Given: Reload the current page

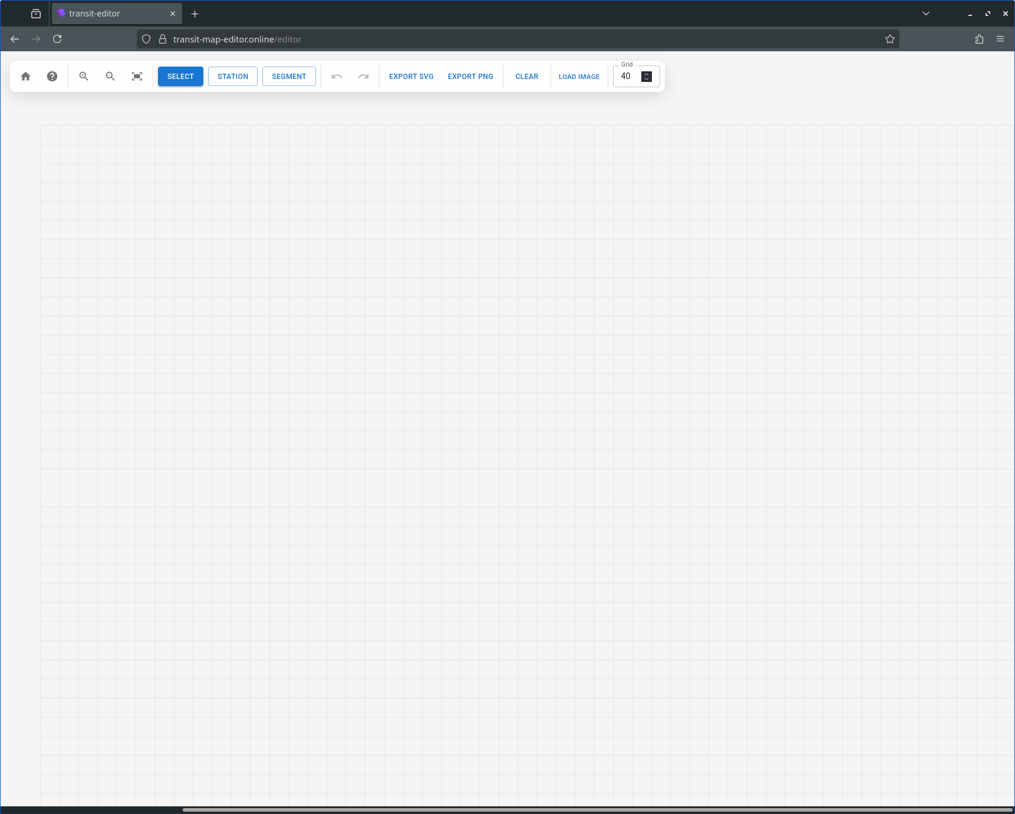Looking at the screenshot, I should point(57,39).
